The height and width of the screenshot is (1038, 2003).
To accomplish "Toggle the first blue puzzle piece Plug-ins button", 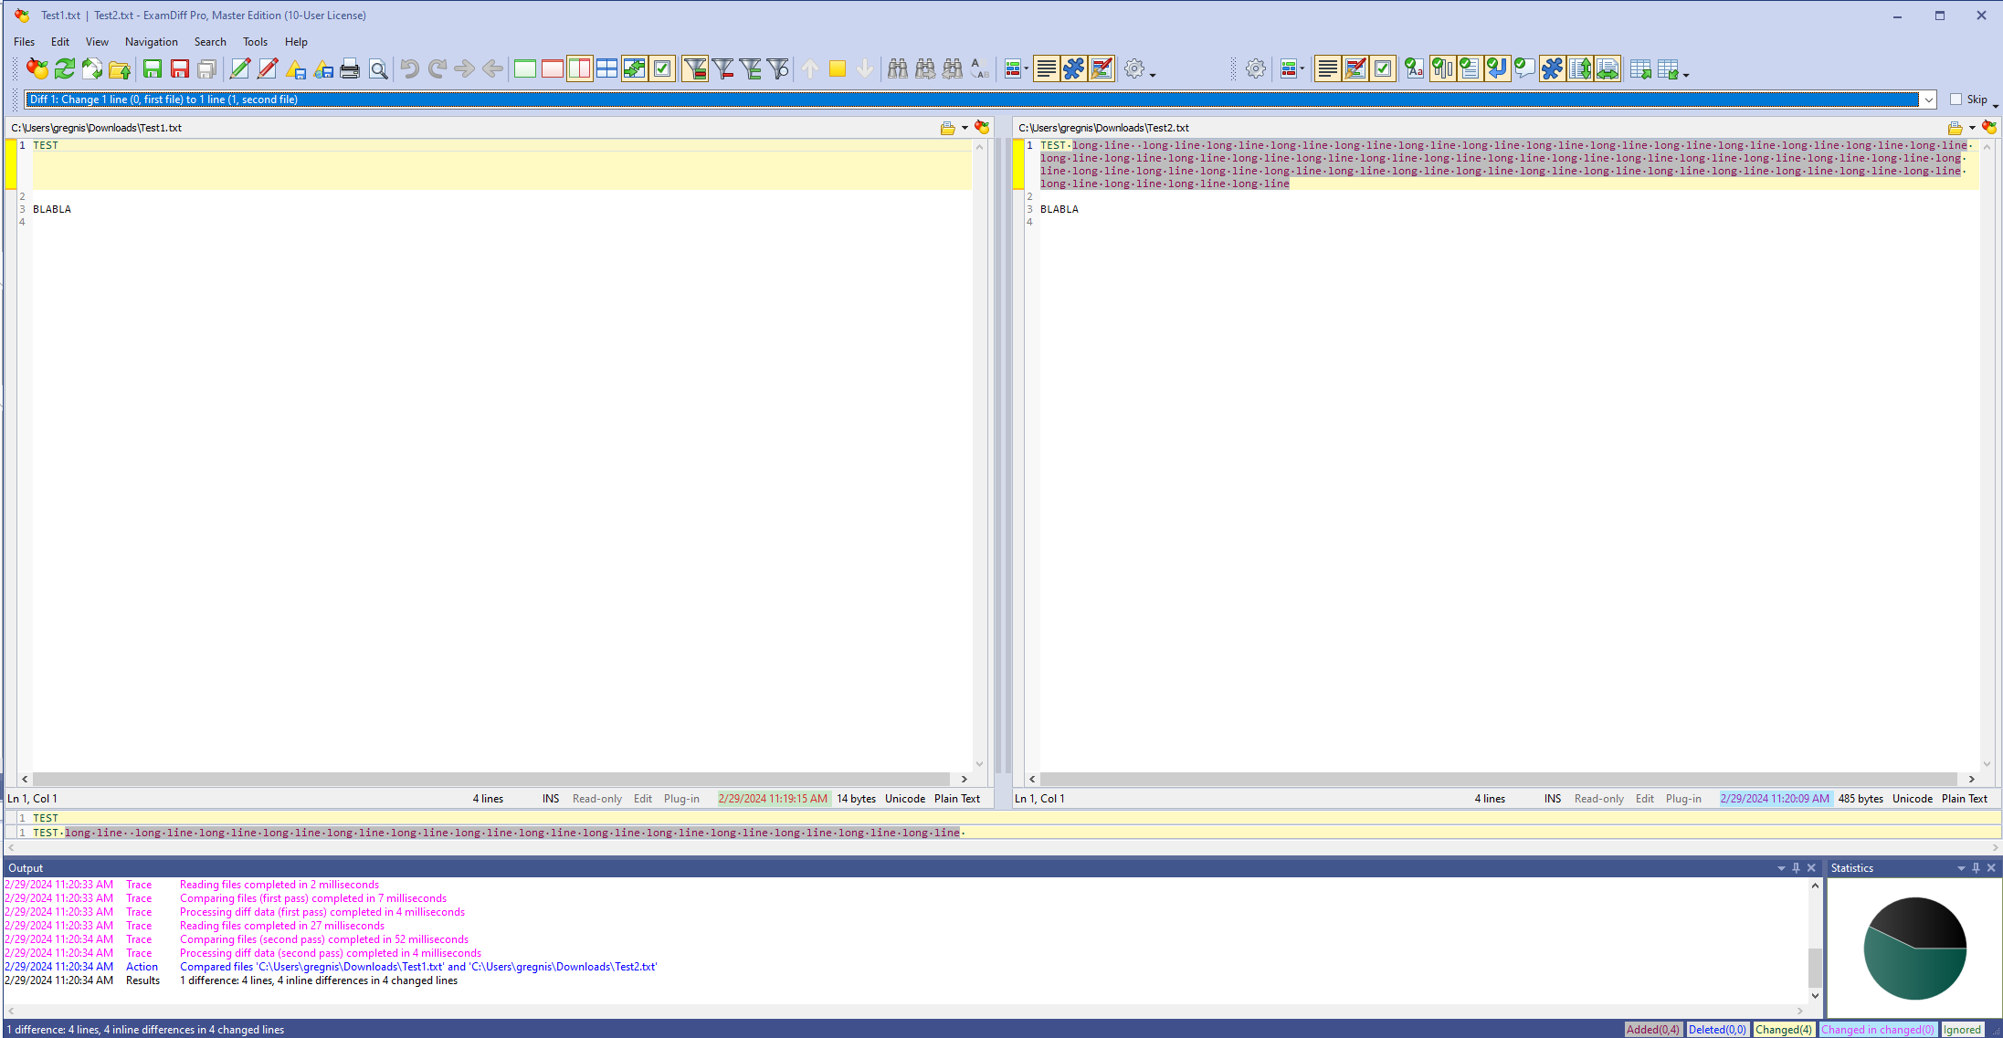I will click(1074, 68).
